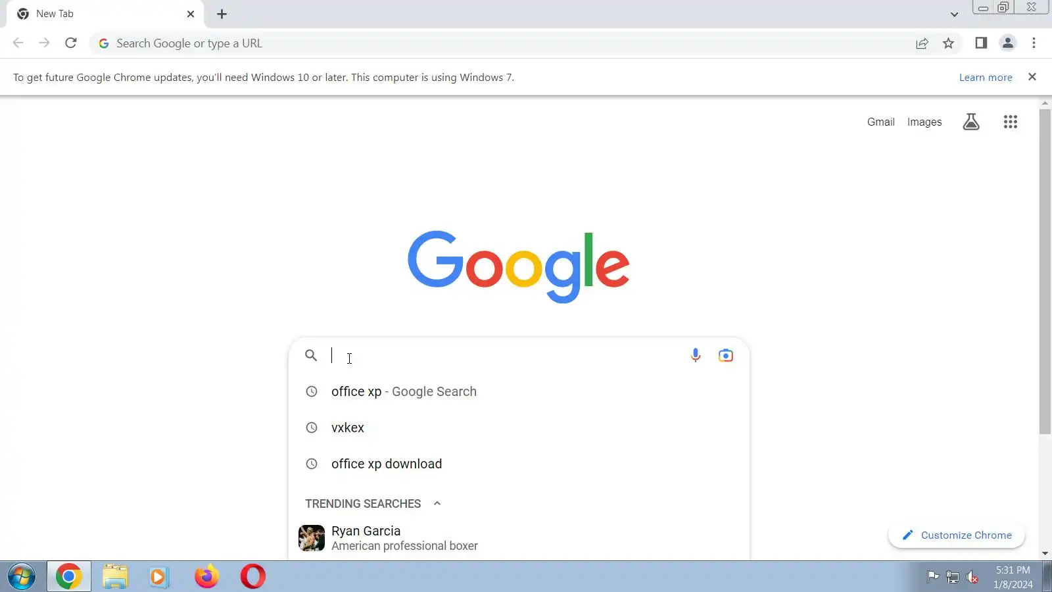This screenshot has height=592, width=1052.
Task: Open the Search Labs flask icon
Action: 971,122
